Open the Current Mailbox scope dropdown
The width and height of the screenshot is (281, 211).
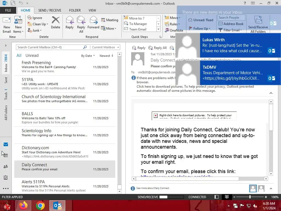tap(105, 47)
